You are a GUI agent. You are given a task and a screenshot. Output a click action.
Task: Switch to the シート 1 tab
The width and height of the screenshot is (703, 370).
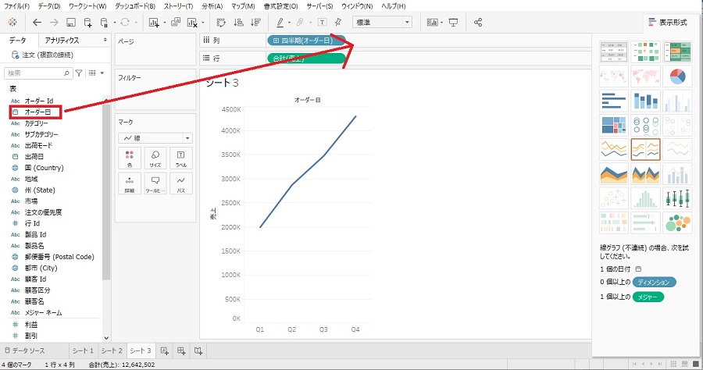point(83,351)
